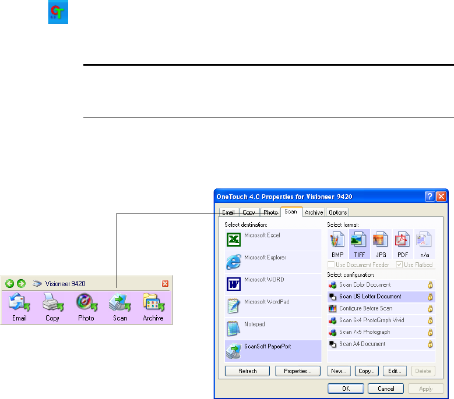Viewport: 454px width, 399px height.
Task: Select Scan 6x4 PhotoGraph Vivid configuration
Action: pyautogui.click(x=381, y=320)
